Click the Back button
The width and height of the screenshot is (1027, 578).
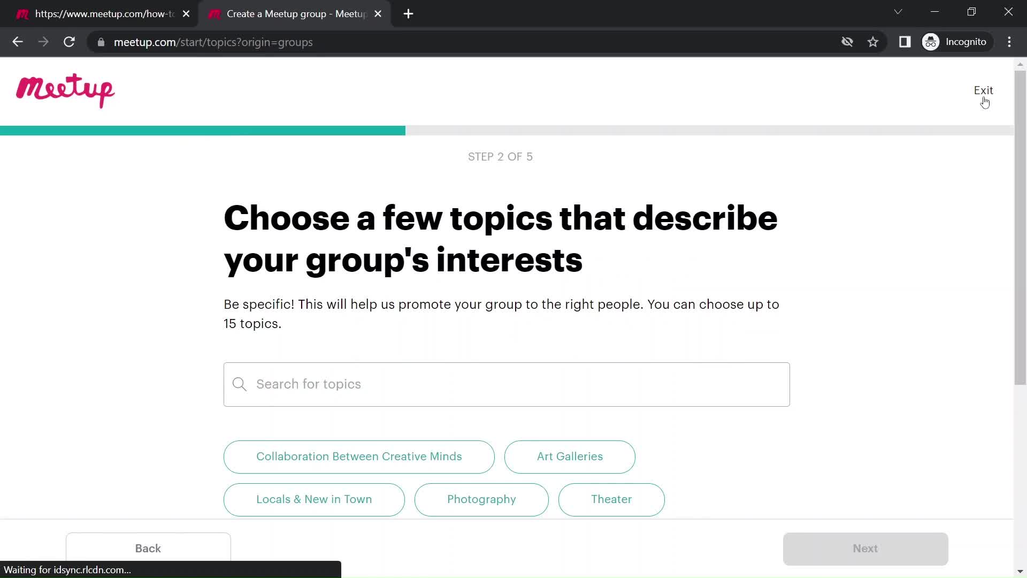148,549
